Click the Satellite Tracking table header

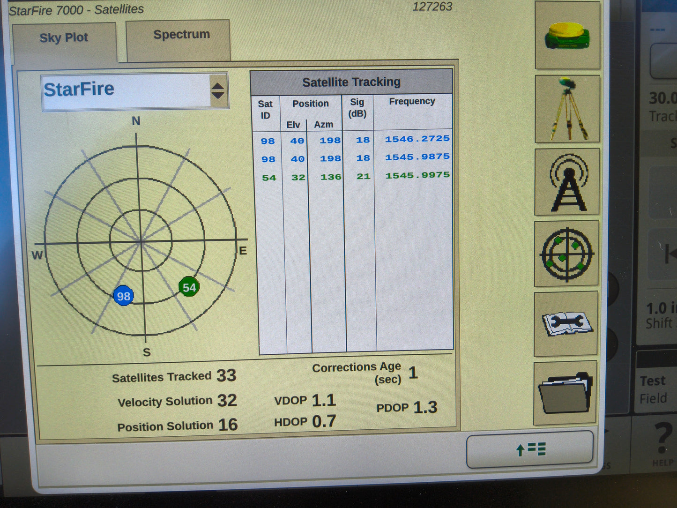tap(352, 82)
